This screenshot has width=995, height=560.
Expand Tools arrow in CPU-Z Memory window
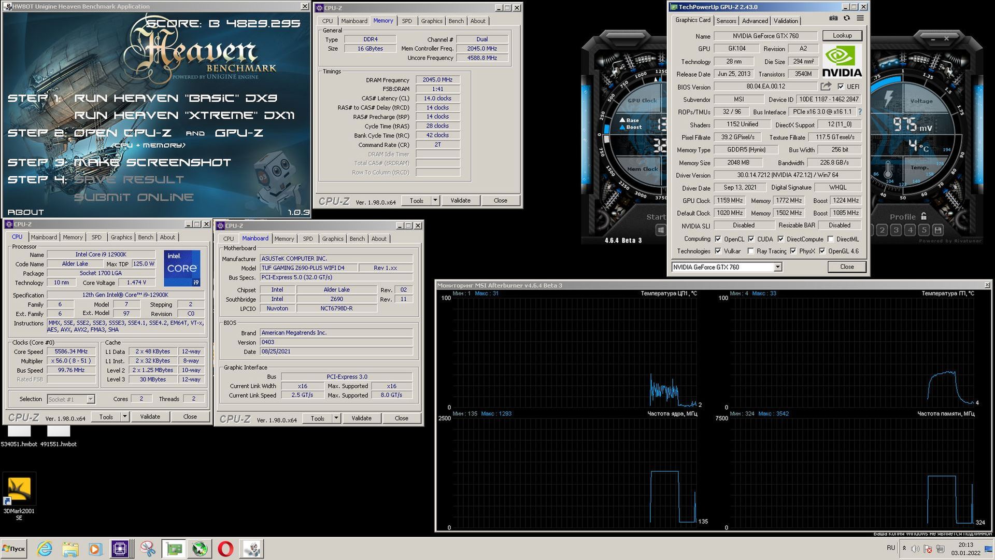pyautogui.click(x=435, y=200)
